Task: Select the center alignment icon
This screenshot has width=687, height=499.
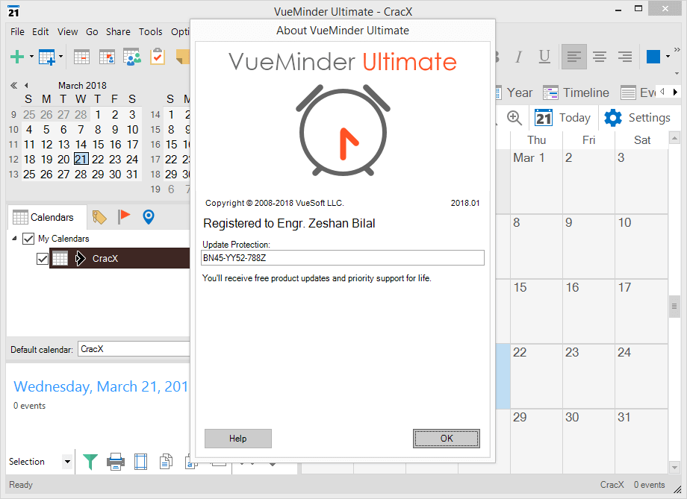Action: [x=600, y=57]
